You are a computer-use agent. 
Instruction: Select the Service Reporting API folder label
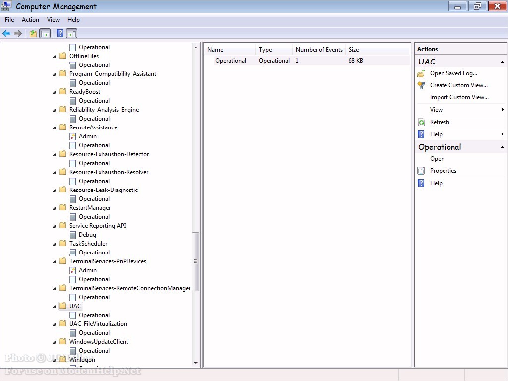pos(98,226)
